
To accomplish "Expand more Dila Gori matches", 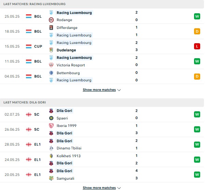I will (101, 188).
